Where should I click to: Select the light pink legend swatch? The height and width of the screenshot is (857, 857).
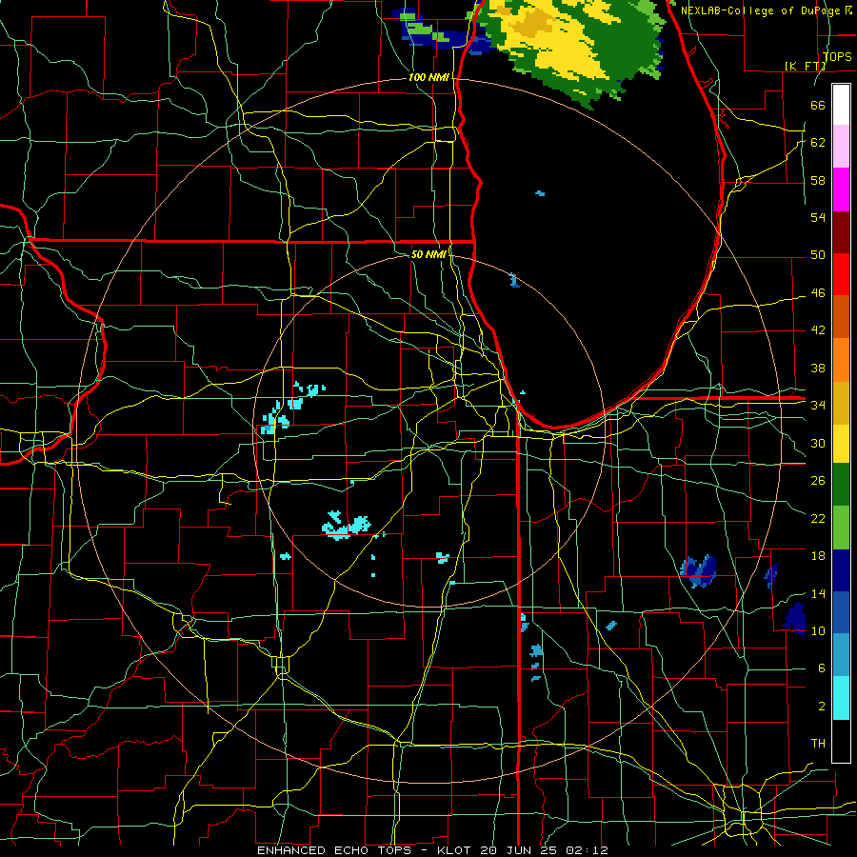841,147
